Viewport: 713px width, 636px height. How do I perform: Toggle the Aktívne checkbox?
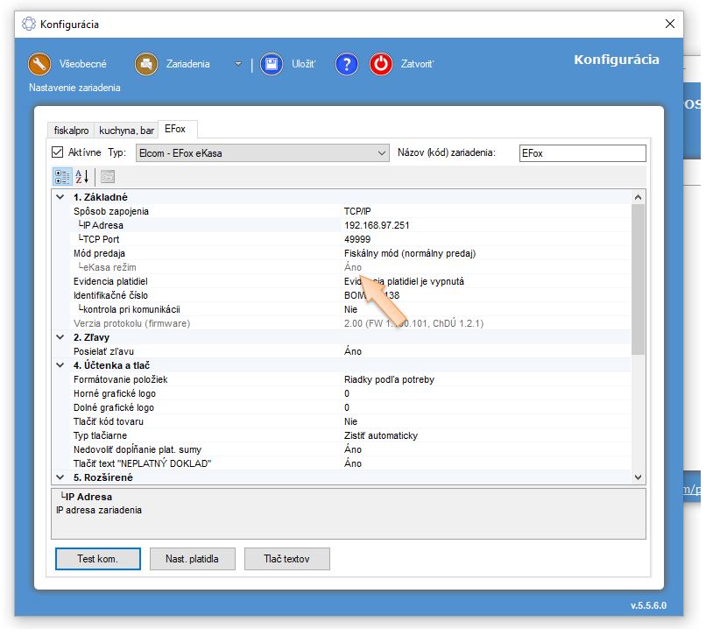coord(59,152)
